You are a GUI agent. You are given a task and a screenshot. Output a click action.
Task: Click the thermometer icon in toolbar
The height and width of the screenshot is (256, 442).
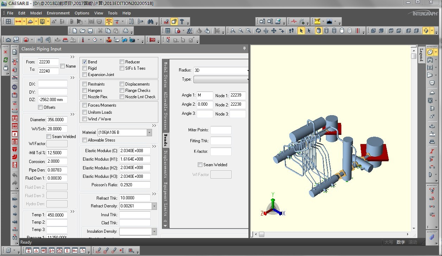tap(83, 40)
